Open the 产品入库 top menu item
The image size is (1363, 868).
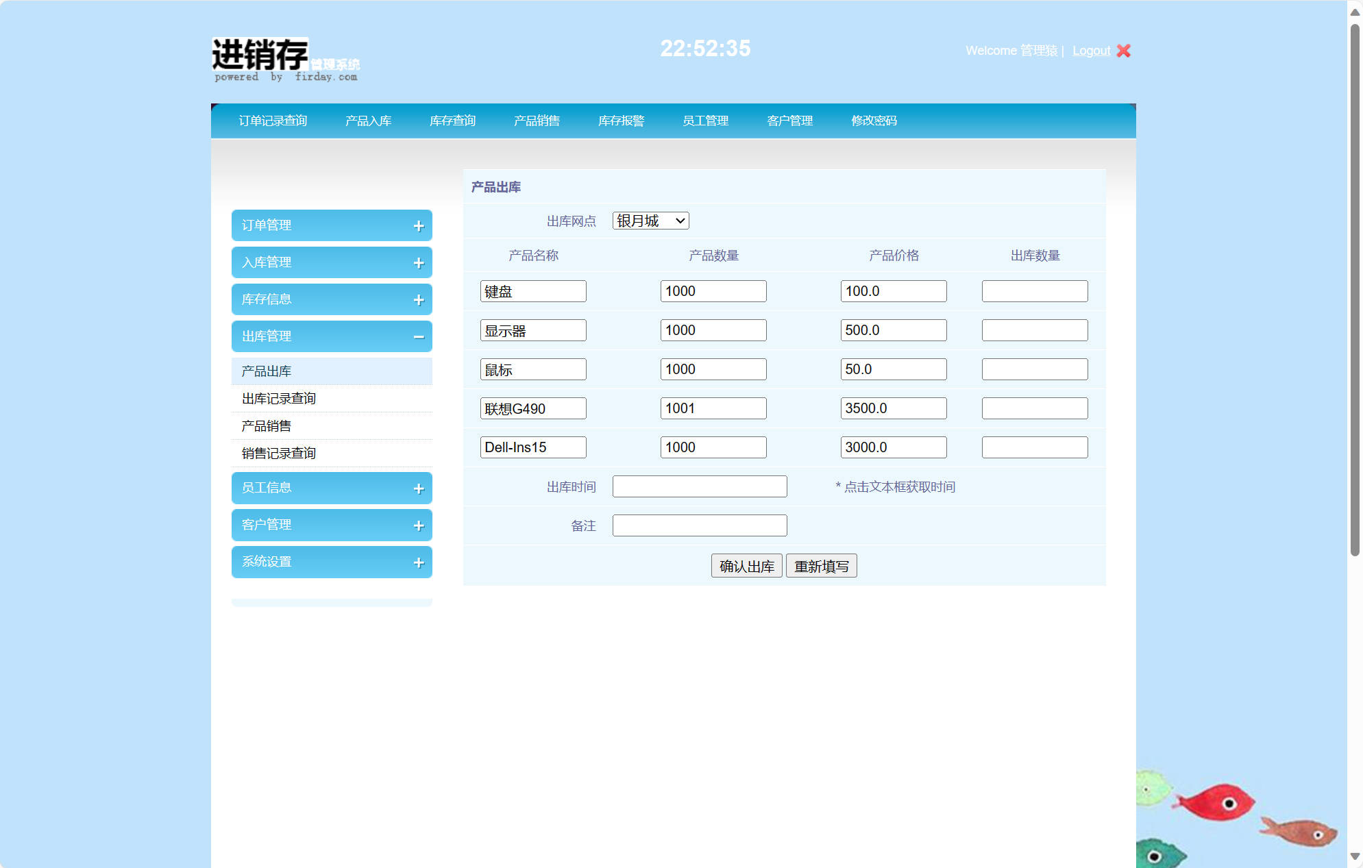pos(368,121)
